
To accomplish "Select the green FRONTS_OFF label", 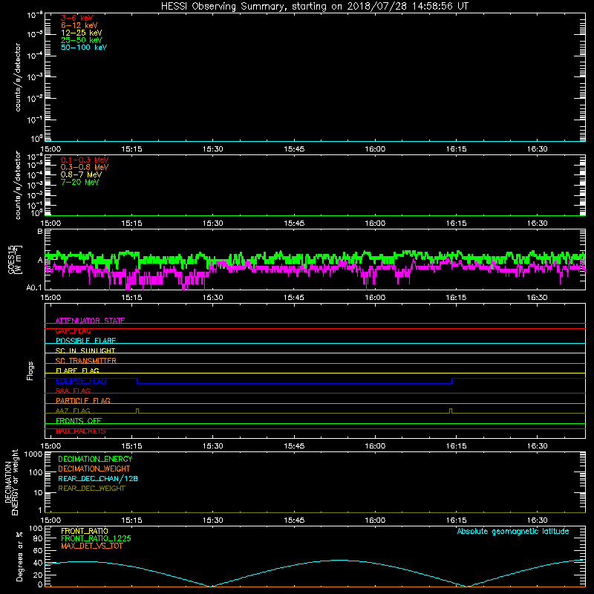I will pyautogui.click(x=79, y=421).
